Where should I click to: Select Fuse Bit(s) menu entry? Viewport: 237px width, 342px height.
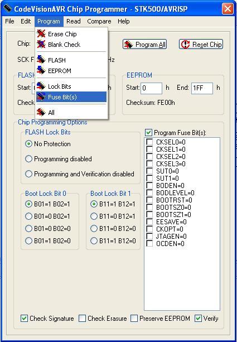[71, 97]
